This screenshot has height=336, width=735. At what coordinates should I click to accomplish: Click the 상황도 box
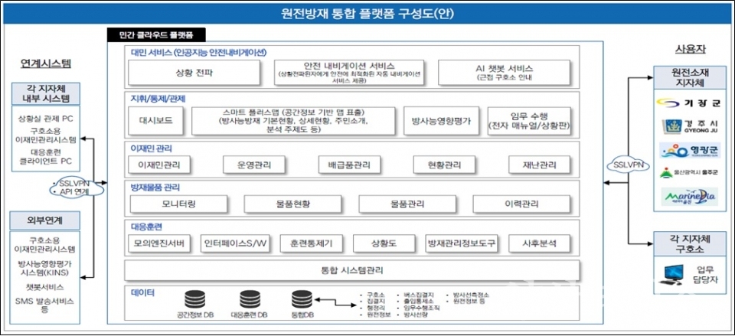tap(384, 243)
